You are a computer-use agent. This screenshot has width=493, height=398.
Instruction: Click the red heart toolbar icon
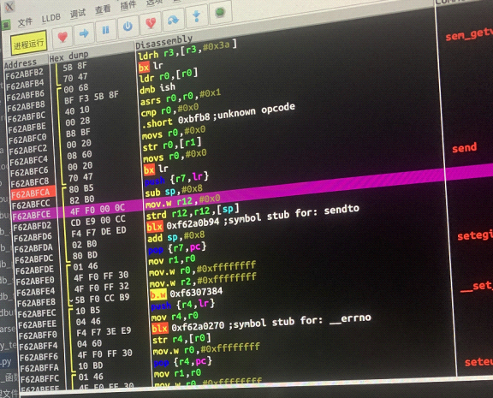tap(62, 37)
